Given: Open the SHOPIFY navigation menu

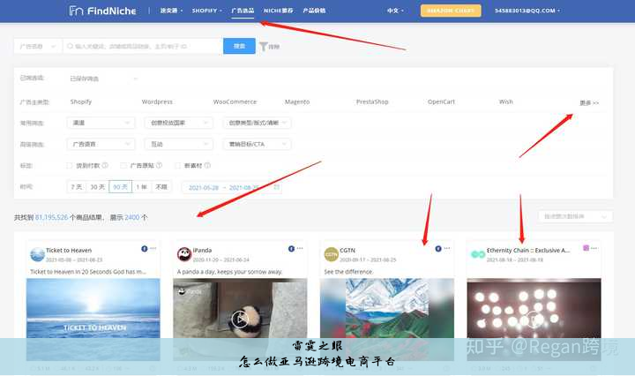Looking at the screenshot, I should click(x=207, y=11).
